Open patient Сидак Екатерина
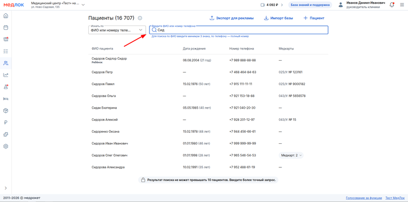The image size is (408, 202). tap(105, 108)
